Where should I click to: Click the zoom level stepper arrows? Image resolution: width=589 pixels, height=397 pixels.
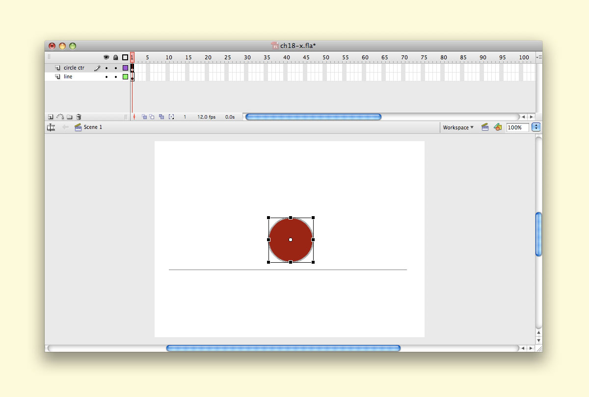pyautogui.click(x=536, y=127)
